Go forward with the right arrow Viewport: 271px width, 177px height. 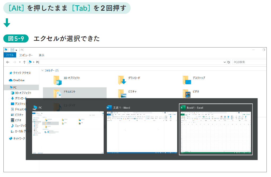pyautogui.click(x=15, y=62)
